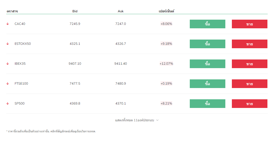Click the red down arrow beside FTSE100
The width and height of the screenshot is (275, 142).
(8, 84)
